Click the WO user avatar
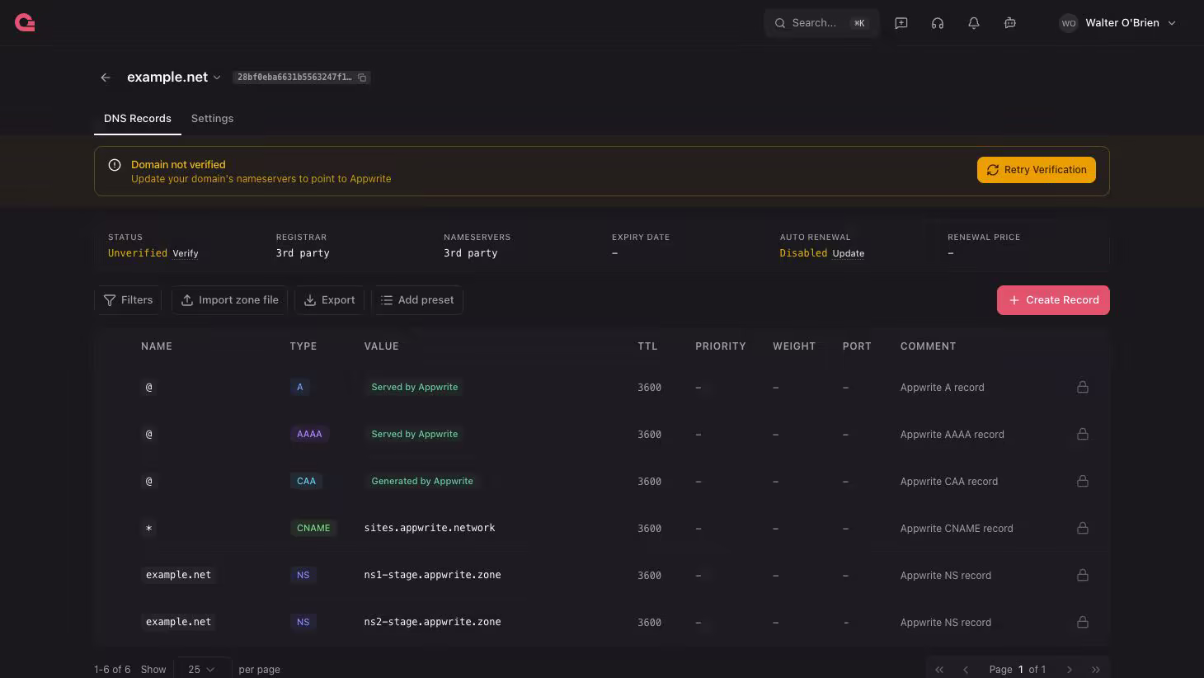1204x678 pixels. click(1069, 23)
